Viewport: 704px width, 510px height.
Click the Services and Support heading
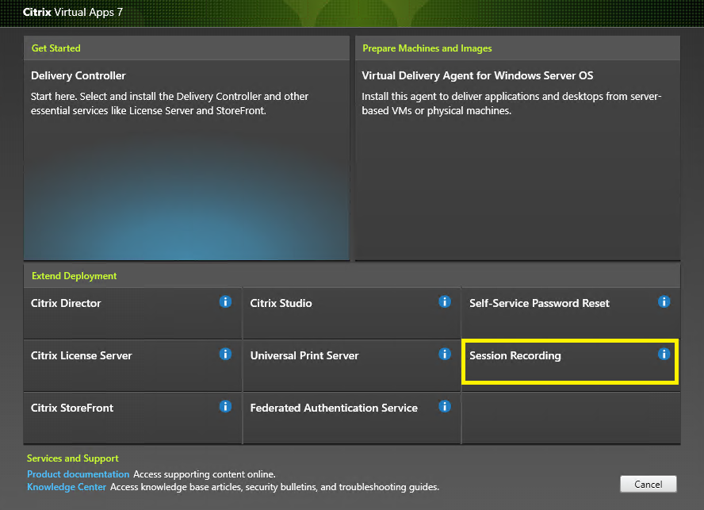click(73, 458)
